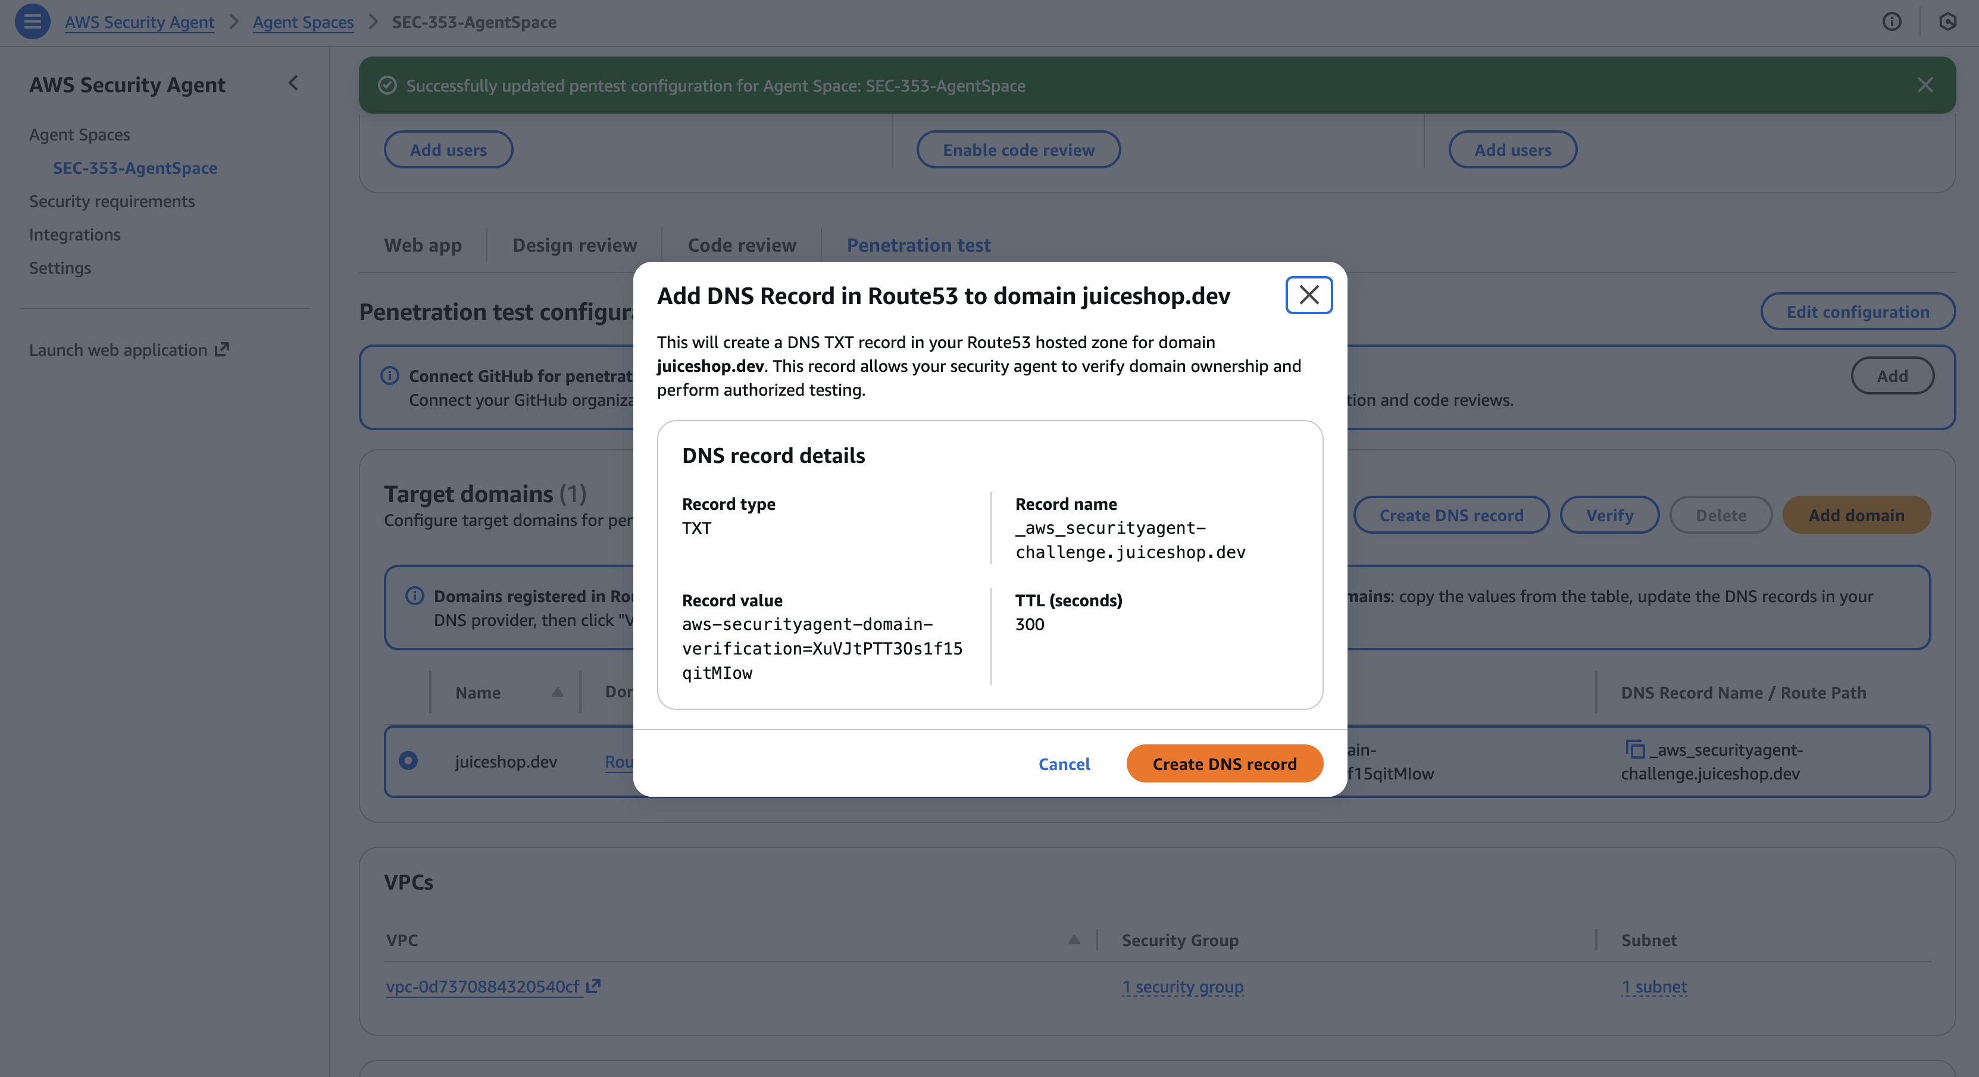Image resolution: width=1979 pixels, height=1077 pixels.
Task: Click the info icon in top bar
Action: click(x=1892, y=21)
